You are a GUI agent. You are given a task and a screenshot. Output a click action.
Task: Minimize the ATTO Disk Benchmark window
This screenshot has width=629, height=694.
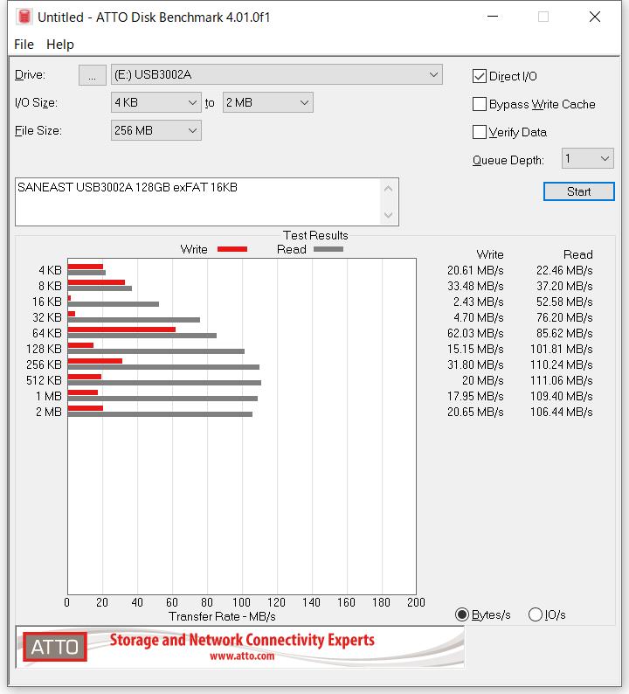[x=493, y=17]
